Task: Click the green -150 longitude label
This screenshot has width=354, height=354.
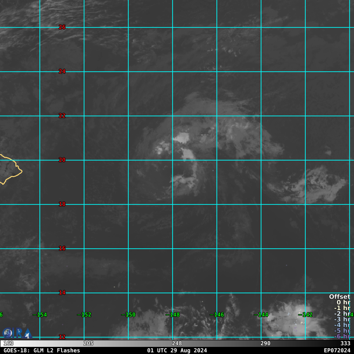Action: [x=129, y=315]
